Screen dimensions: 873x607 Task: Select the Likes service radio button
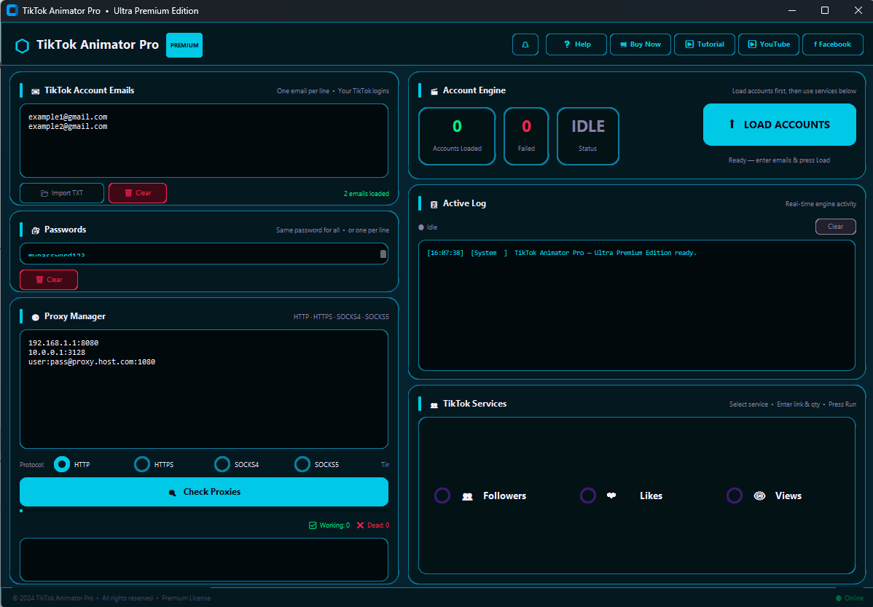click(x=588, y=496)
